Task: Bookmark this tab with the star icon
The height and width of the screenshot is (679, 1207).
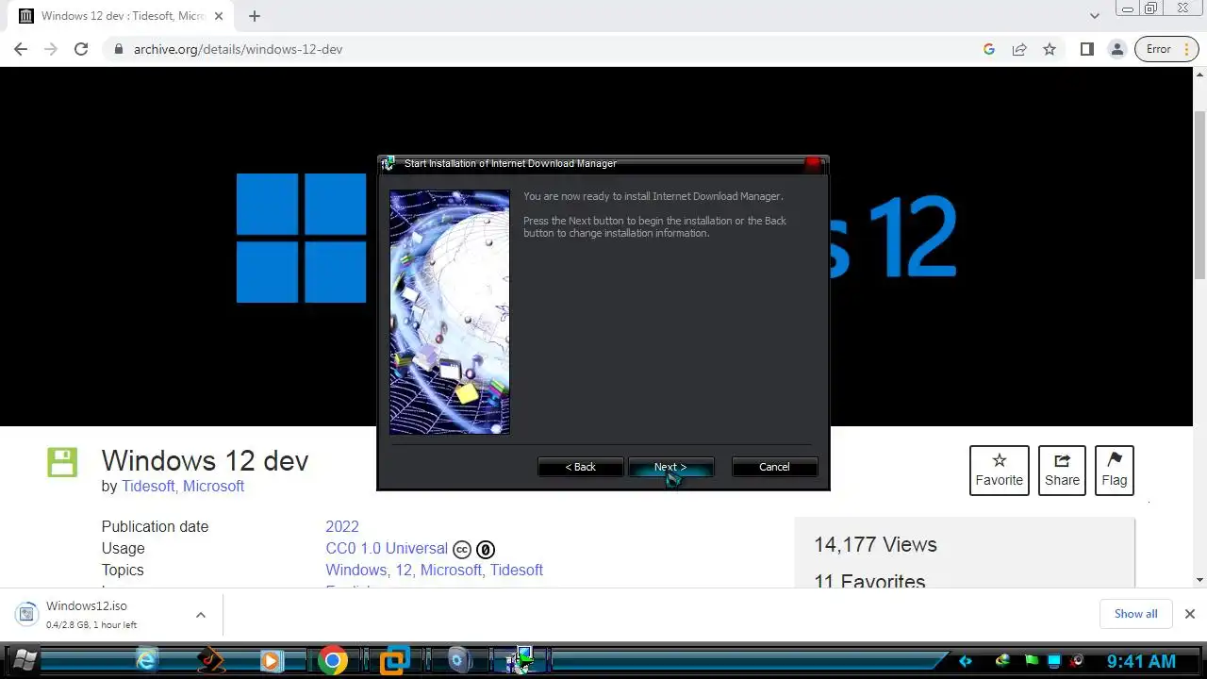Action: pyautogui.click(x=1050, y=49)
